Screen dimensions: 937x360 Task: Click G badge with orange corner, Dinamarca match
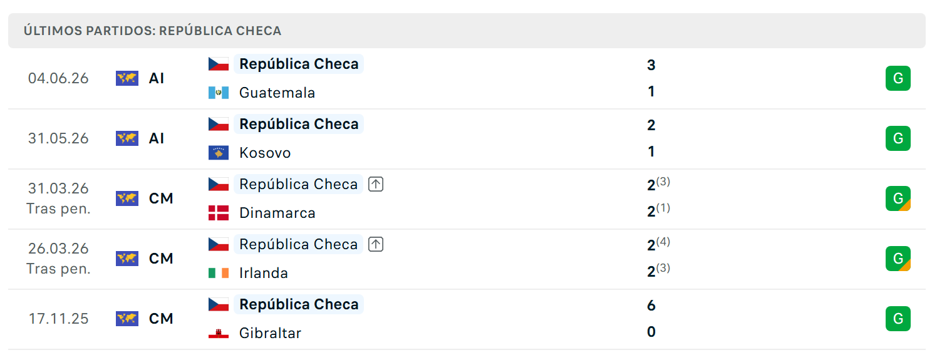coord(898,198)
